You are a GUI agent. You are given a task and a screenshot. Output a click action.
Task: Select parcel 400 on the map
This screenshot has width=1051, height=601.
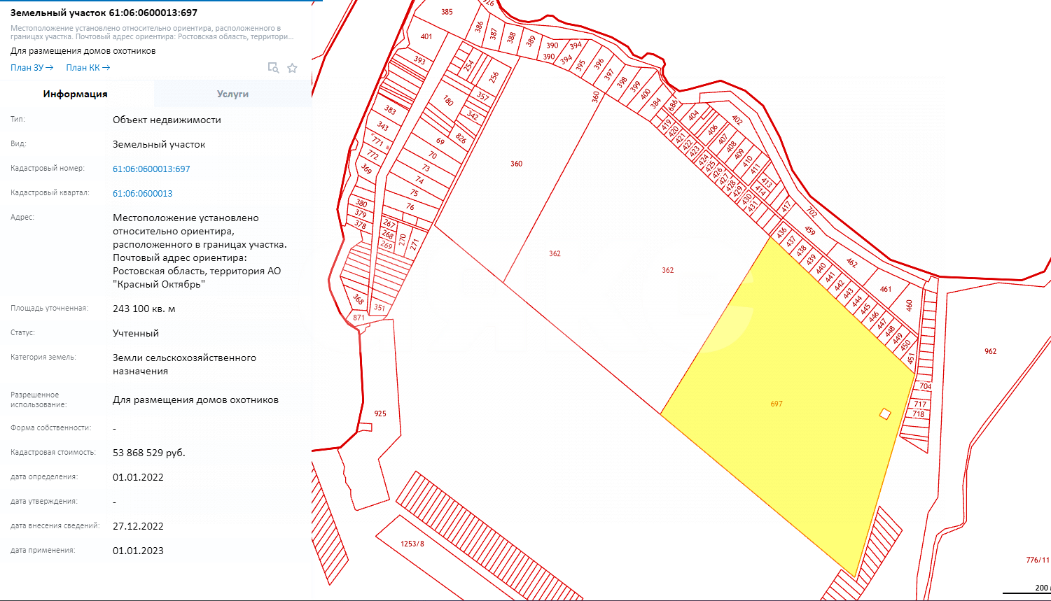click(x=646, y=93)
